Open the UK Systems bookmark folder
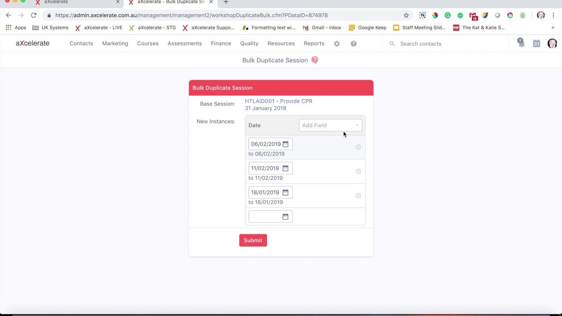The image size is (562, 316). tap(50, 28)
